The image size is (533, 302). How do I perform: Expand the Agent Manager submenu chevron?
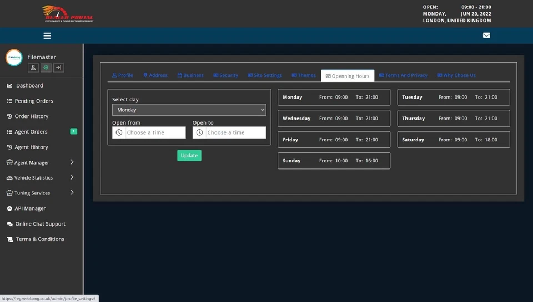coord(72,162)
